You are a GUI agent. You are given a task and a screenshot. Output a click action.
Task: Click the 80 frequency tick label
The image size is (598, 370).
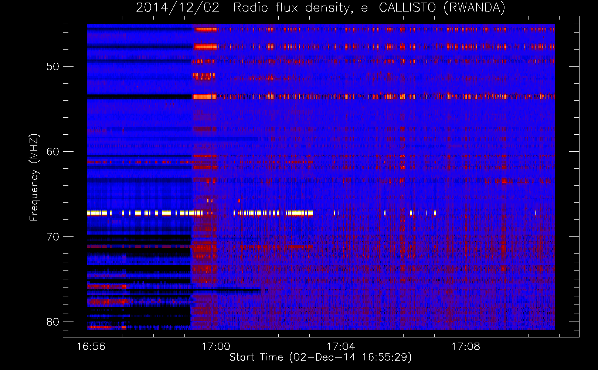53,322
